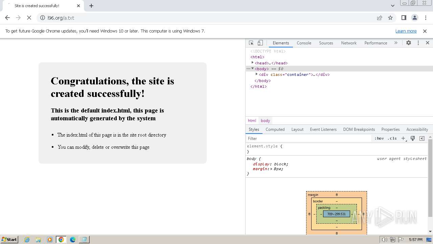Open the Accessibility pane tab

coord(417,129)
